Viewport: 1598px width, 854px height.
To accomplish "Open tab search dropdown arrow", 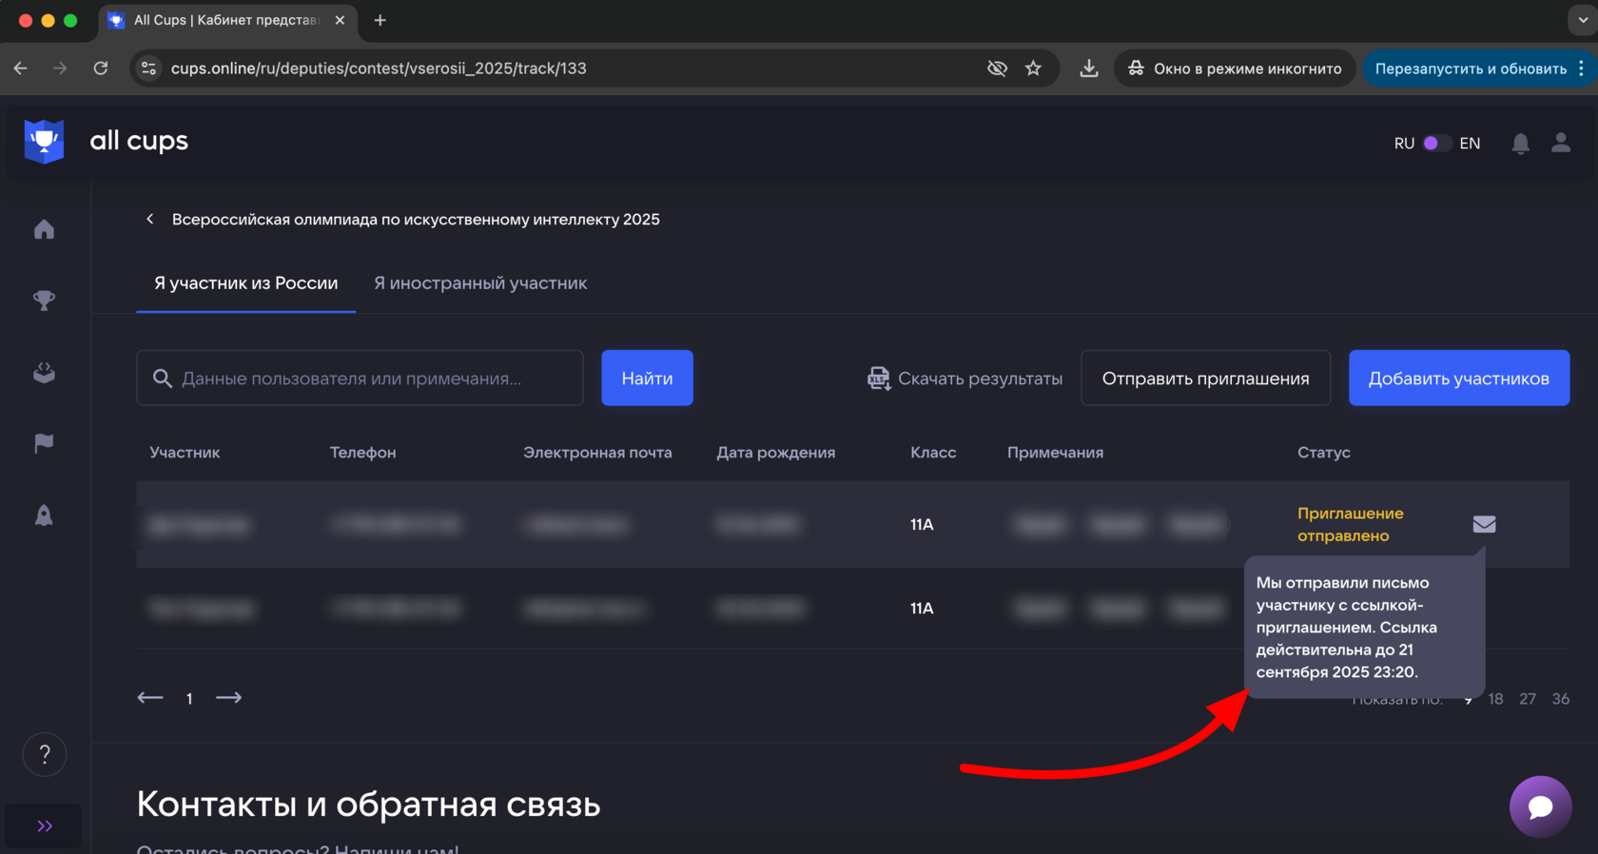I will (1582, 20).
